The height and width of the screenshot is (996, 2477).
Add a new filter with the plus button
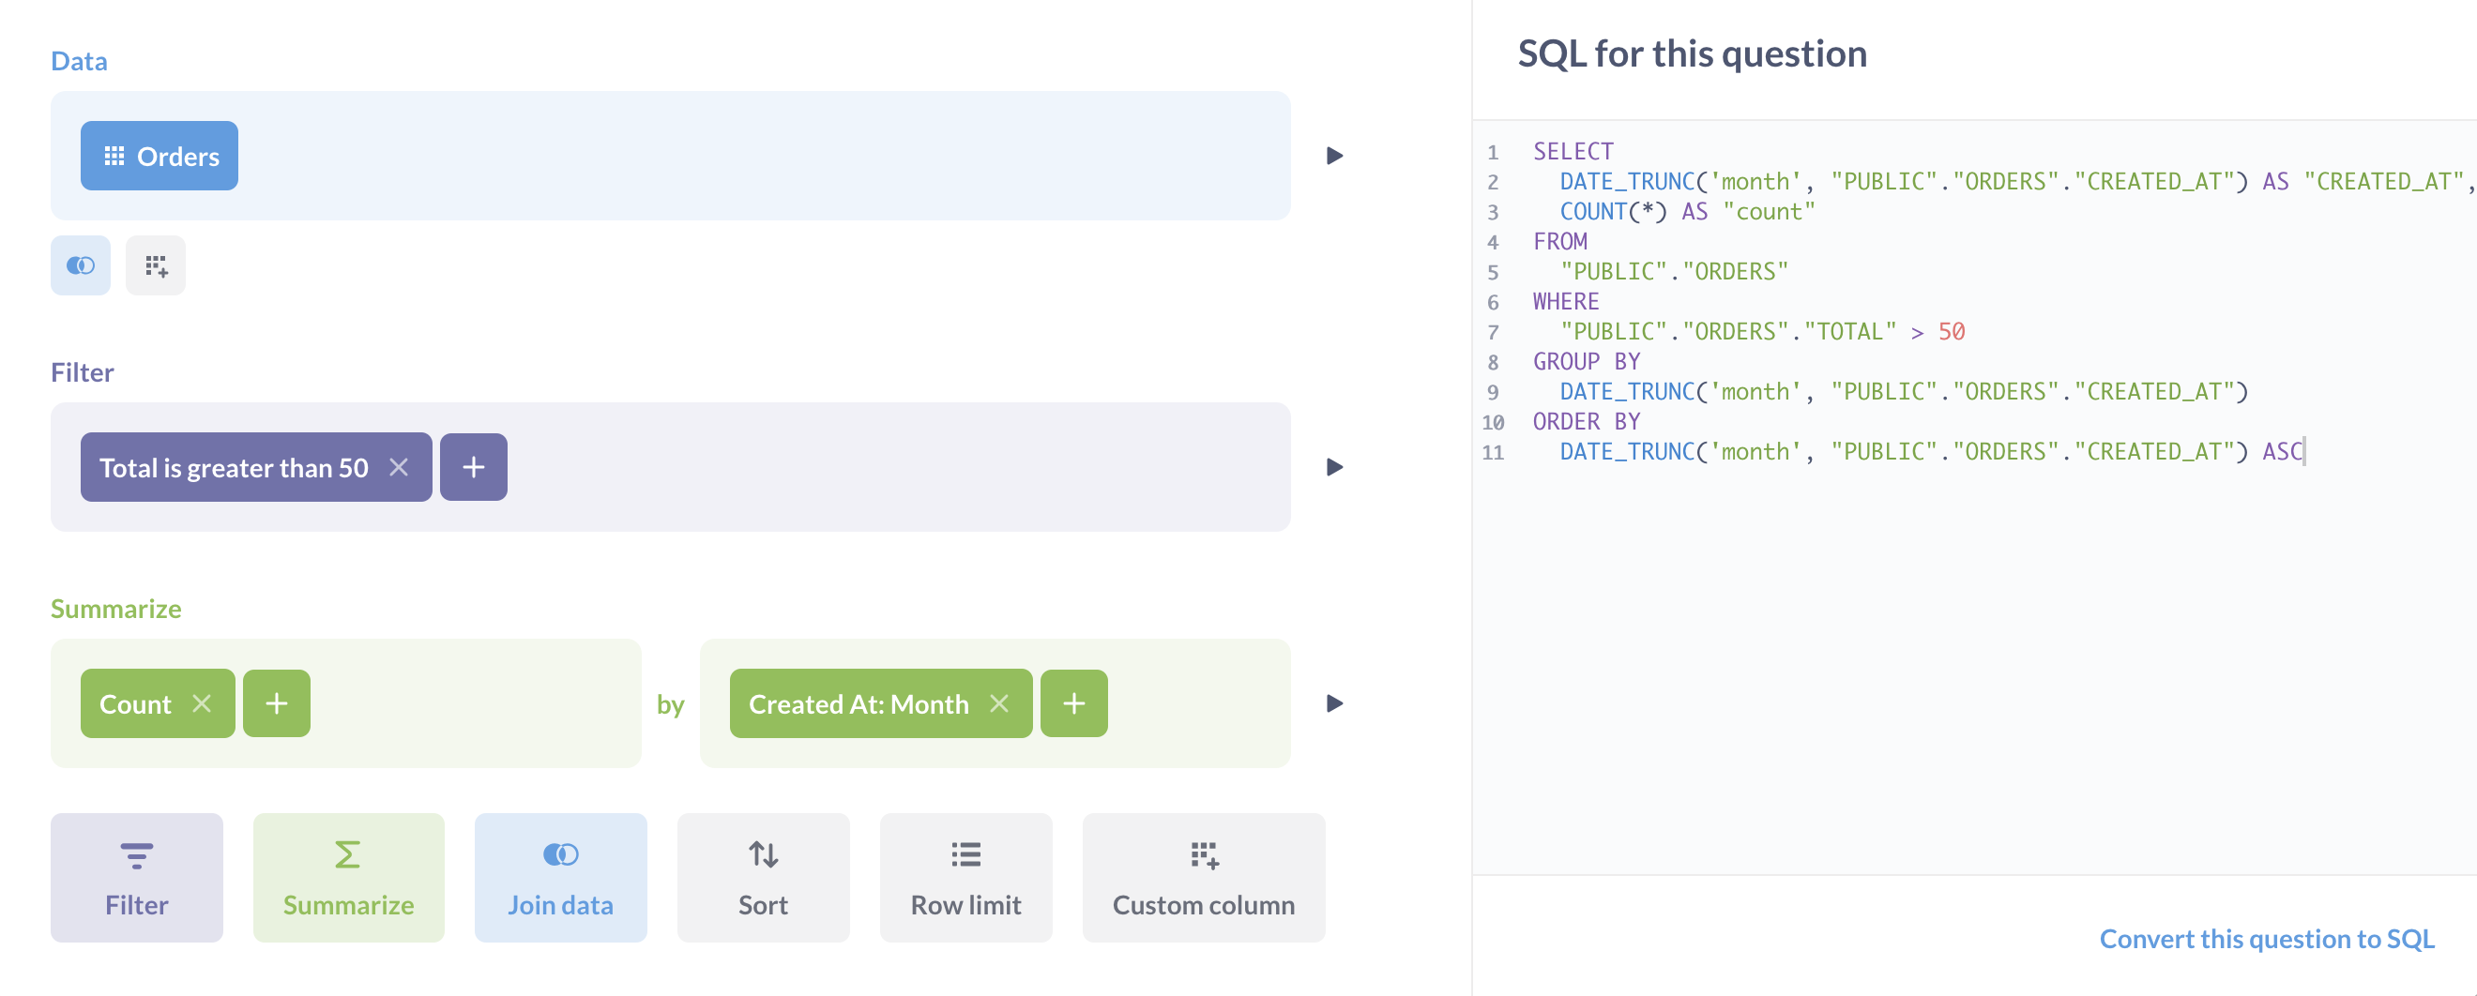[473, 466]
